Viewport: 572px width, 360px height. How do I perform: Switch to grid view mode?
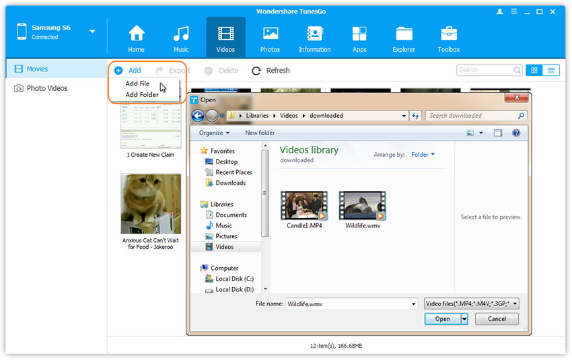[x=534, y=71]
